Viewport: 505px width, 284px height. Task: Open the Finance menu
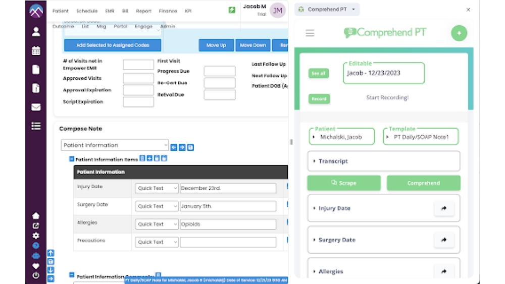168,11
